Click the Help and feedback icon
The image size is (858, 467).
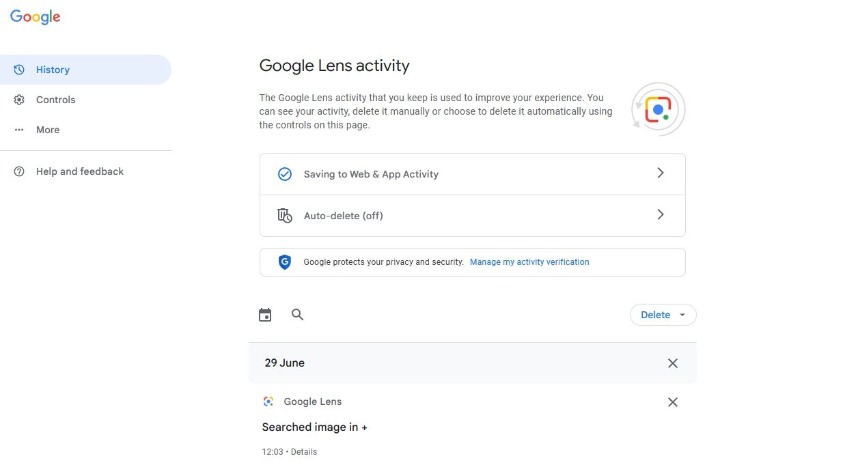click(18, 171)
